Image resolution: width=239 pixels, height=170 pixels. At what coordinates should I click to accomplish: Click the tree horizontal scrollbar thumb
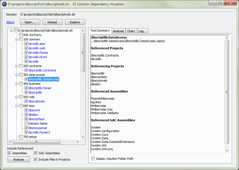(36, 142)
